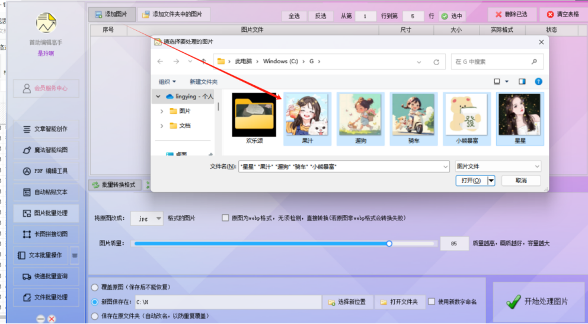Screen dimensions: 588x324
Task: Click the 尺寸 column header
Action: point(406,30)
